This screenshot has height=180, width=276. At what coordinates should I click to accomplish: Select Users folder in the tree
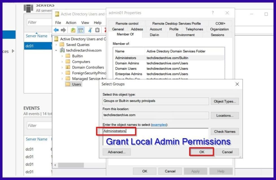76,84
